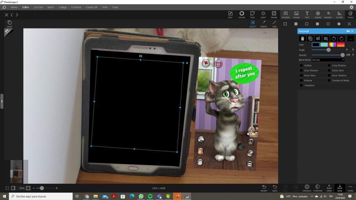Enable the Transform checkbox

pyautogui.click(x=301, y=85)
